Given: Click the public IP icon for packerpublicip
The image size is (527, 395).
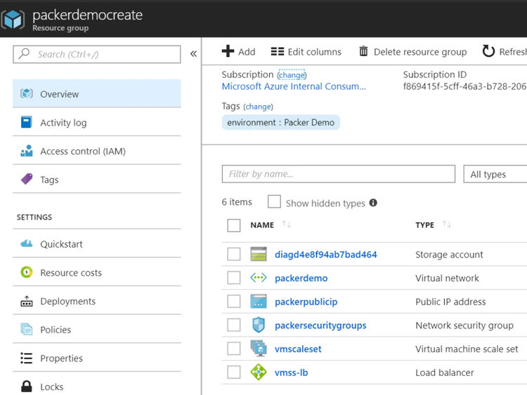Looking at the screenshot, I should (x=259, y=302).
